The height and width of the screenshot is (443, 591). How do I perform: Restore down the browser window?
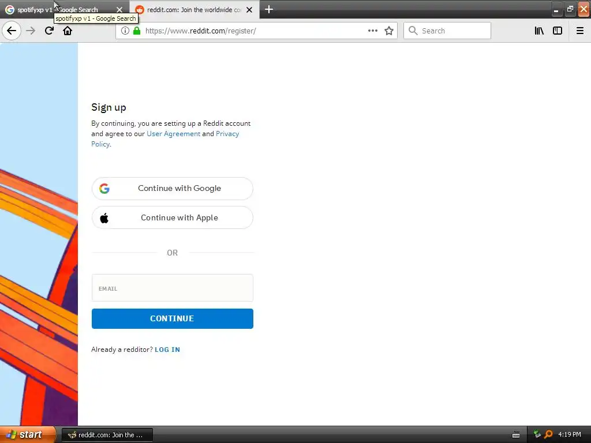point(570,9)
